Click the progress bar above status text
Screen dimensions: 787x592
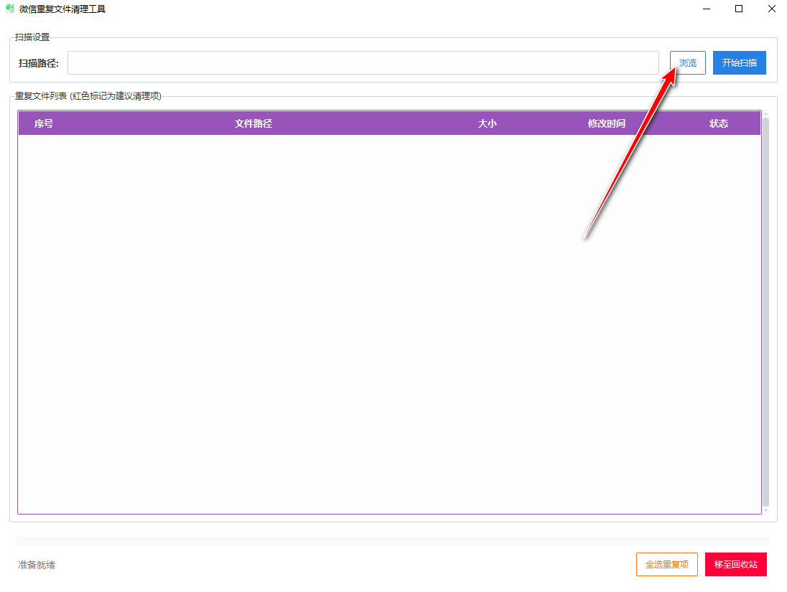[393, 541]
